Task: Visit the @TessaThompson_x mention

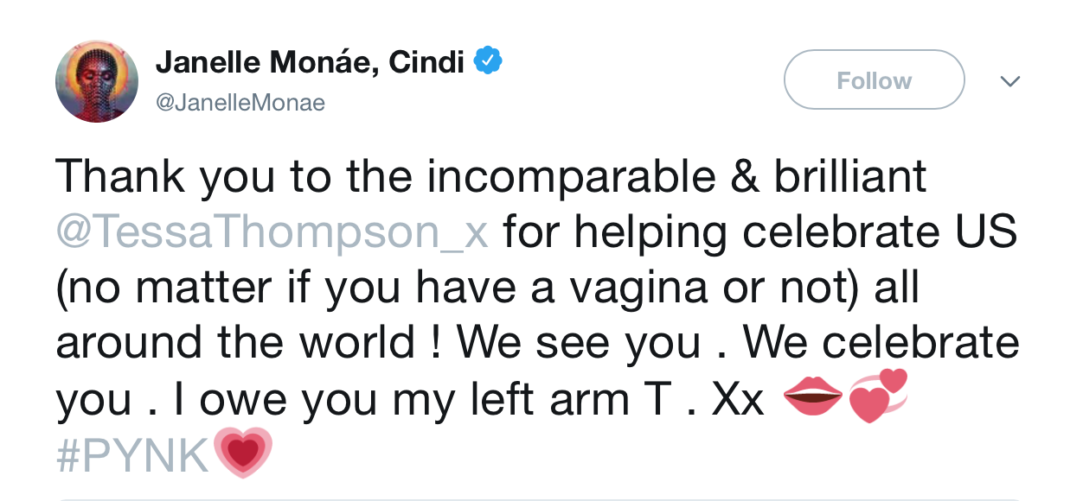Action: (272, 233)
